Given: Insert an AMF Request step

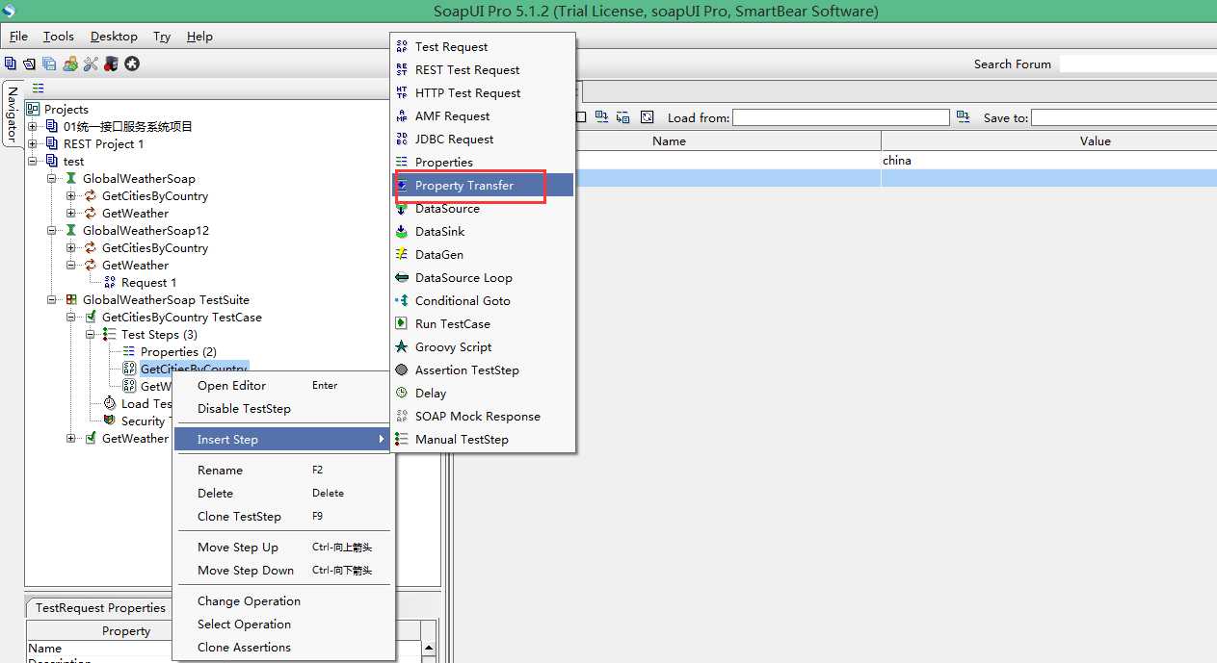Looking at the screenshot, I should tap(483, 115).
